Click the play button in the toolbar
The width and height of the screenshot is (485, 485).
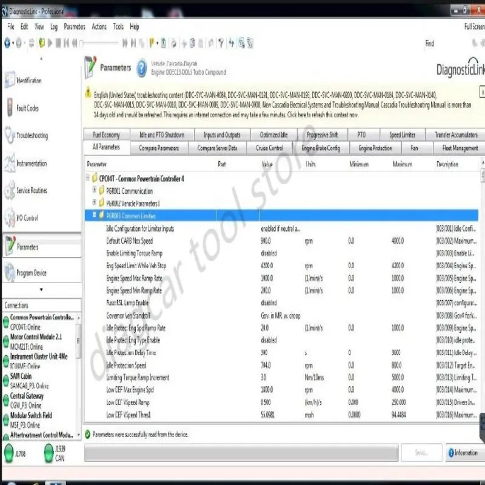(50, 42)
